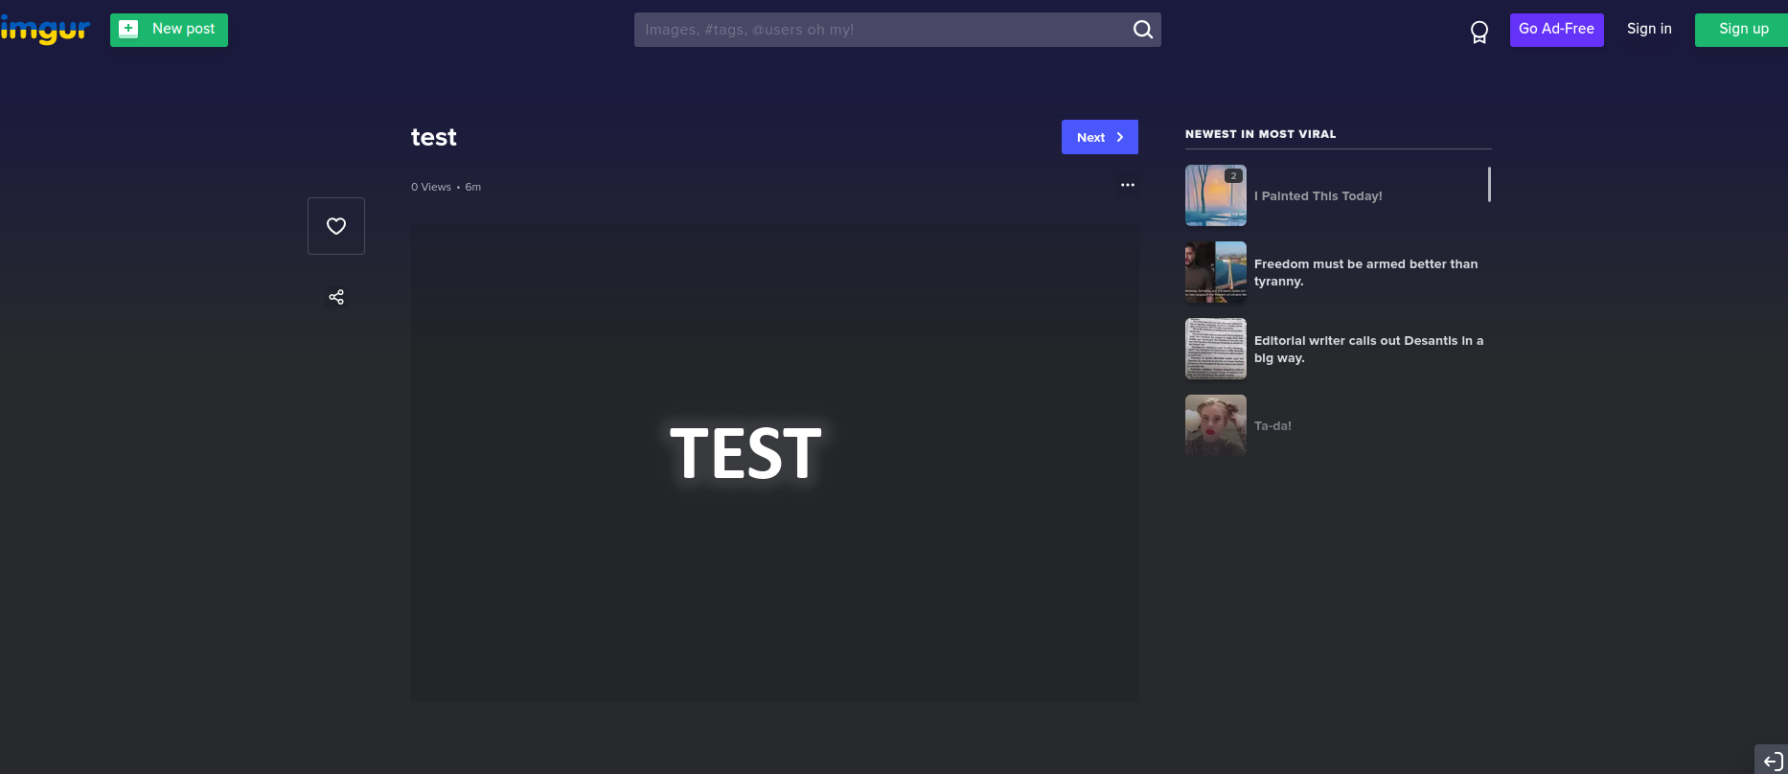The width and height of the screenshot is (1788, 774).
Task: Open the three-dot post options menu
Action: pos(1128,185)
